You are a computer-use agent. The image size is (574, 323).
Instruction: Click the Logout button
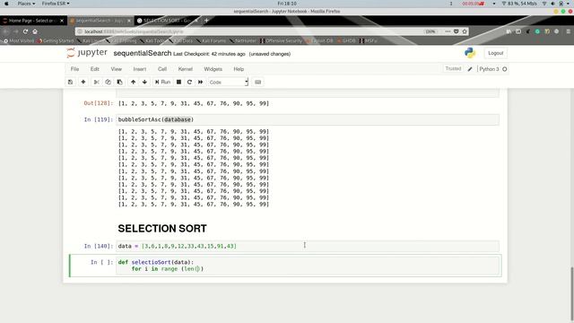pyautogui.click(x=496, y=53)
